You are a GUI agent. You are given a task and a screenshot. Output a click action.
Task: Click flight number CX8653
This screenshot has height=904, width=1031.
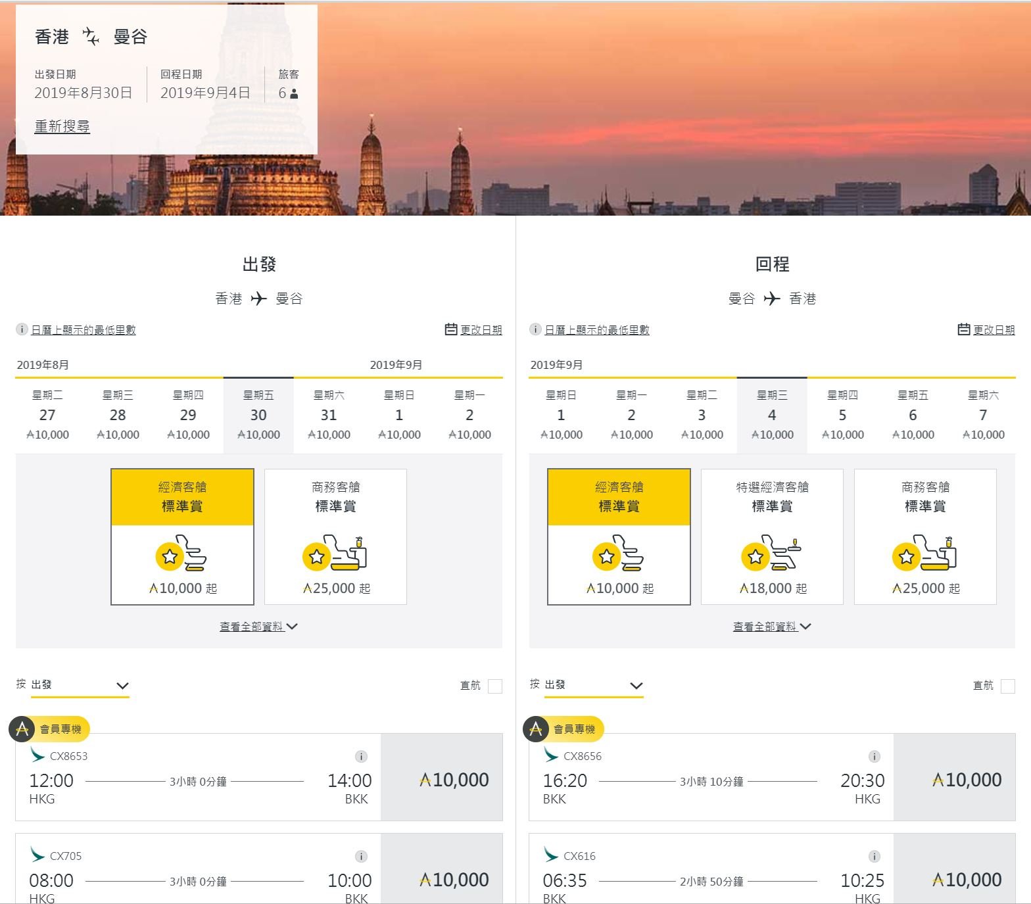click(x=68, y=756)
